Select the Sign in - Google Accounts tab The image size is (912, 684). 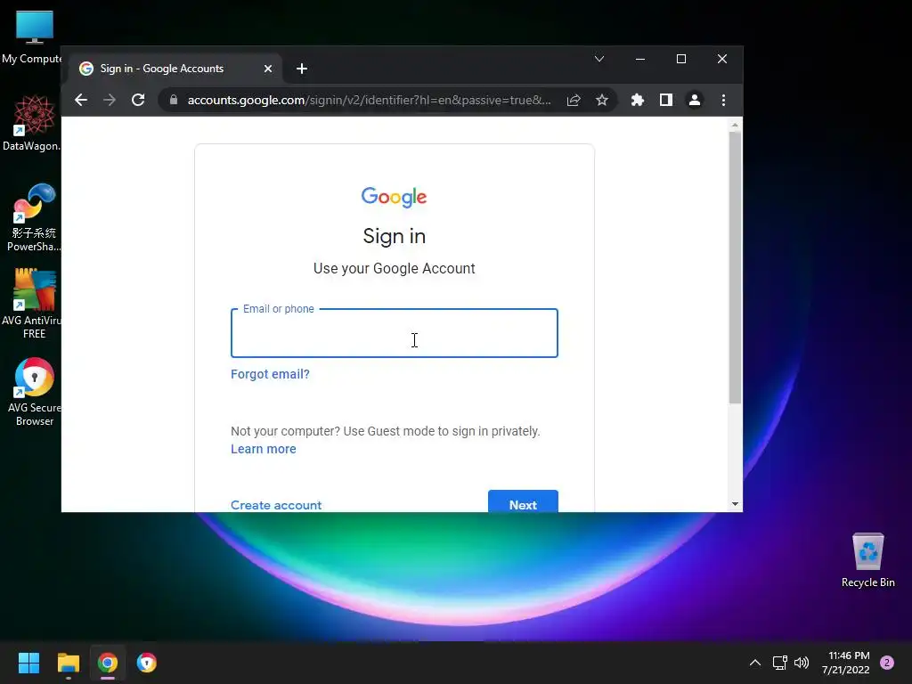pyautogui.click(x=175, y=69)
